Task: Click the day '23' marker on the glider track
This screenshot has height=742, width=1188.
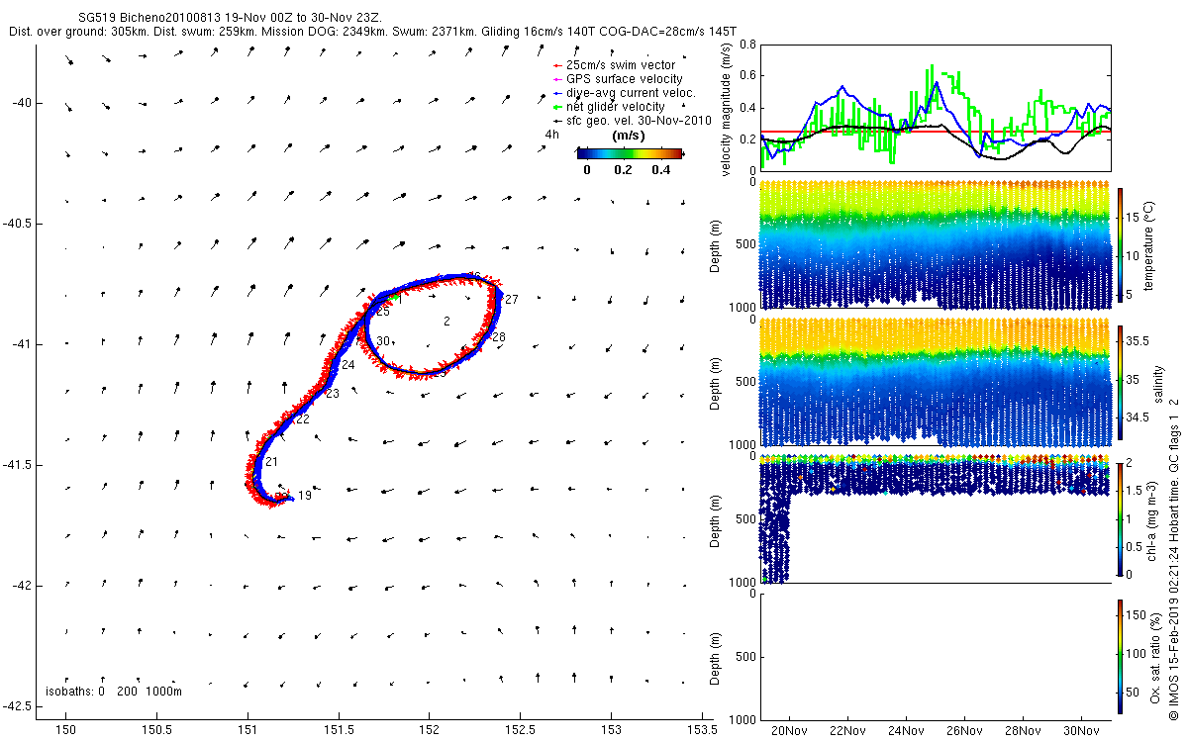Action: click(332, 394)
